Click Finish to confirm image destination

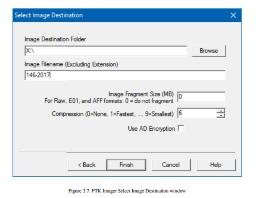coord(126,165)
